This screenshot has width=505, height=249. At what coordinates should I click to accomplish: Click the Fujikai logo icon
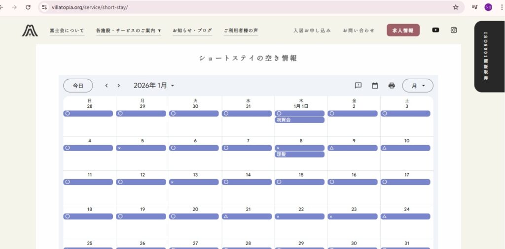point(30,31)
